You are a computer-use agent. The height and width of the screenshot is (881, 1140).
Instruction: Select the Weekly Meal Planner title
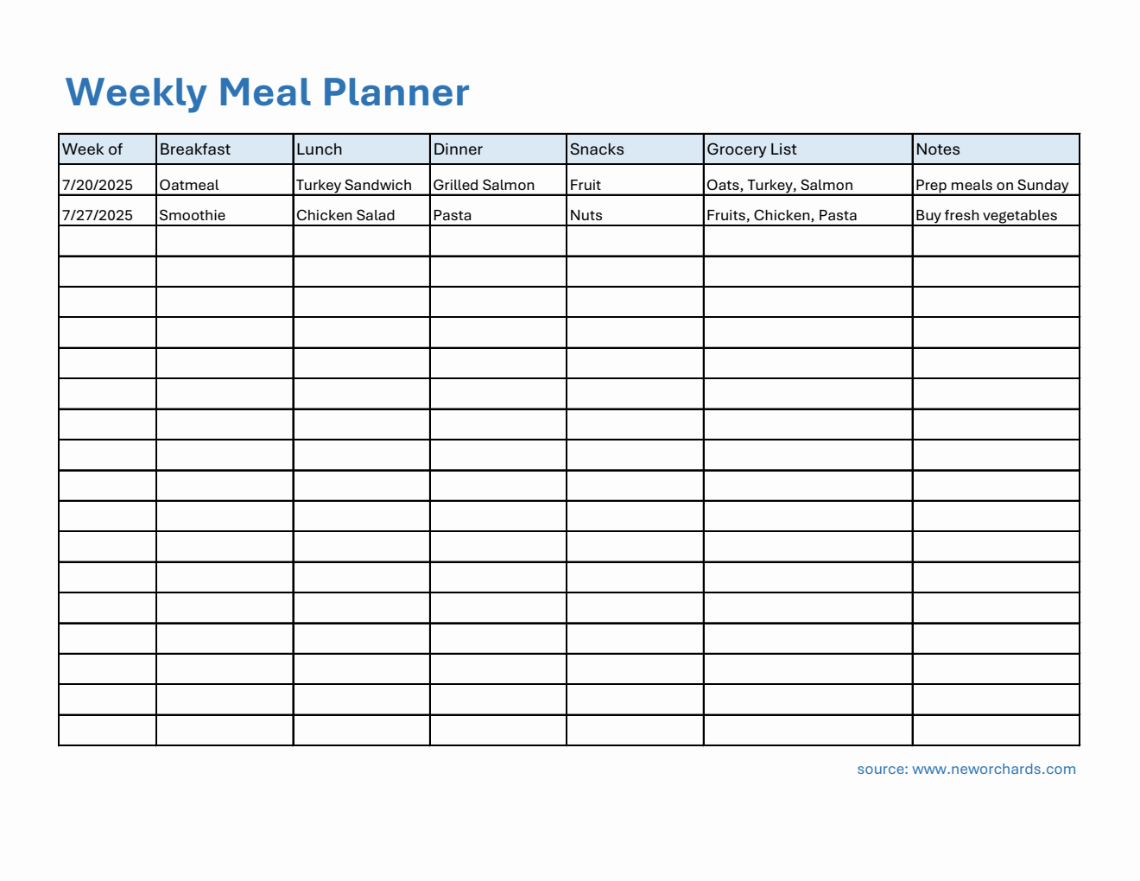tap(268, 92)
